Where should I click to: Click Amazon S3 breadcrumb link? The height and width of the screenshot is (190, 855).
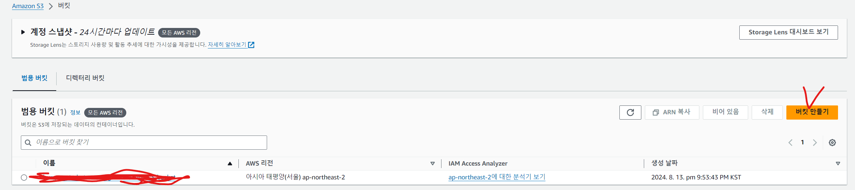pyautogui.click(x=28, y=6)
